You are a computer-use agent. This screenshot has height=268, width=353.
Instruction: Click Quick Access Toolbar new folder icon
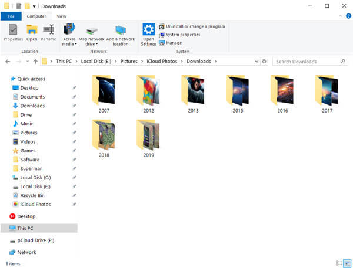point(27,6)
